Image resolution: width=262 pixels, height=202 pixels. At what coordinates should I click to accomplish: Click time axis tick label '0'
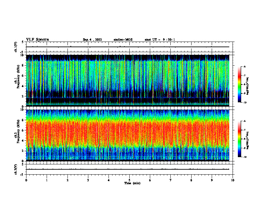coord(26,180)
